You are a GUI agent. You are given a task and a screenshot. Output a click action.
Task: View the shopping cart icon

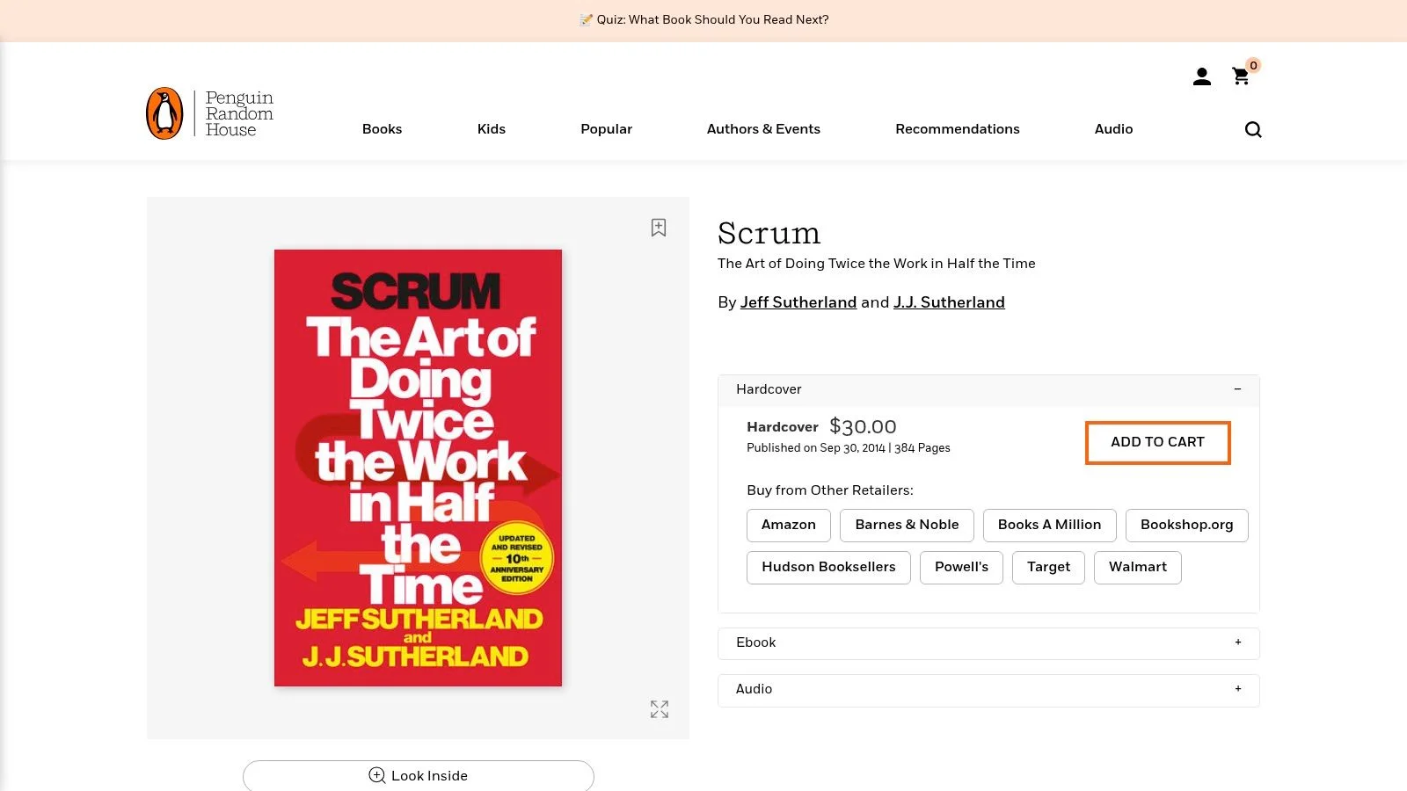(1241, 76)
